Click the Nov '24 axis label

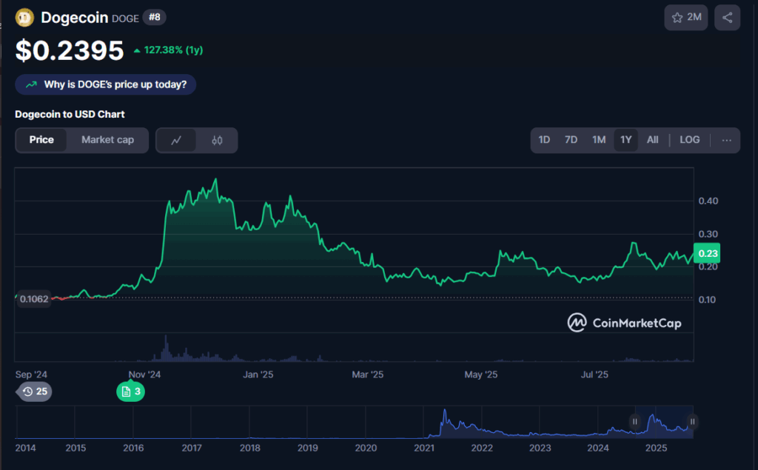144,375
